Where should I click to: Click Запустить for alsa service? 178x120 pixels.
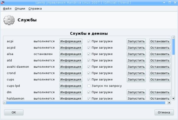pos(136,54)
